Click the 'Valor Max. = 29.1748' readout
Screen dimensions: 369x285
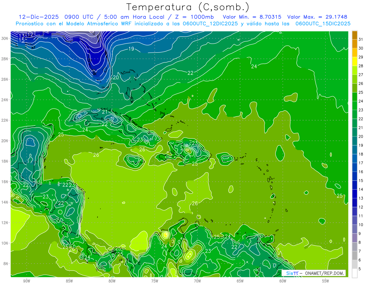317,17
